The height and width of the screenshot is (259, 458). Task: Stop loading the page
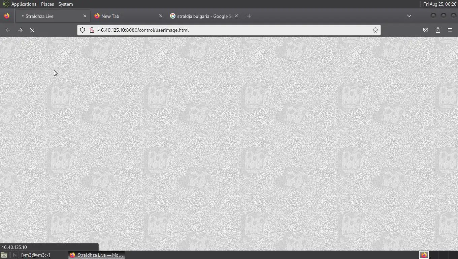pos(32,30)
